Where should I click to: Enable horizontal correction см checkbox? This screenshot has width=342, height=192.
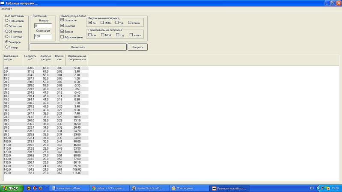coord(90,35)
